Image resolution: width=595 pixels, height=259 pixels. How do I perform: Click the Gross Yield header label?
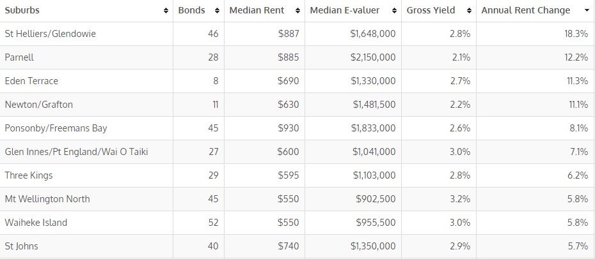coord(431,11)
